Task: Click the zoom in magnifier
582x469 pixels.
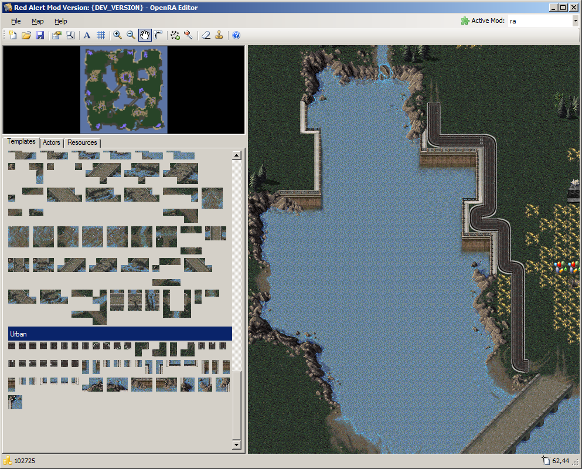Action: [118, 35]
